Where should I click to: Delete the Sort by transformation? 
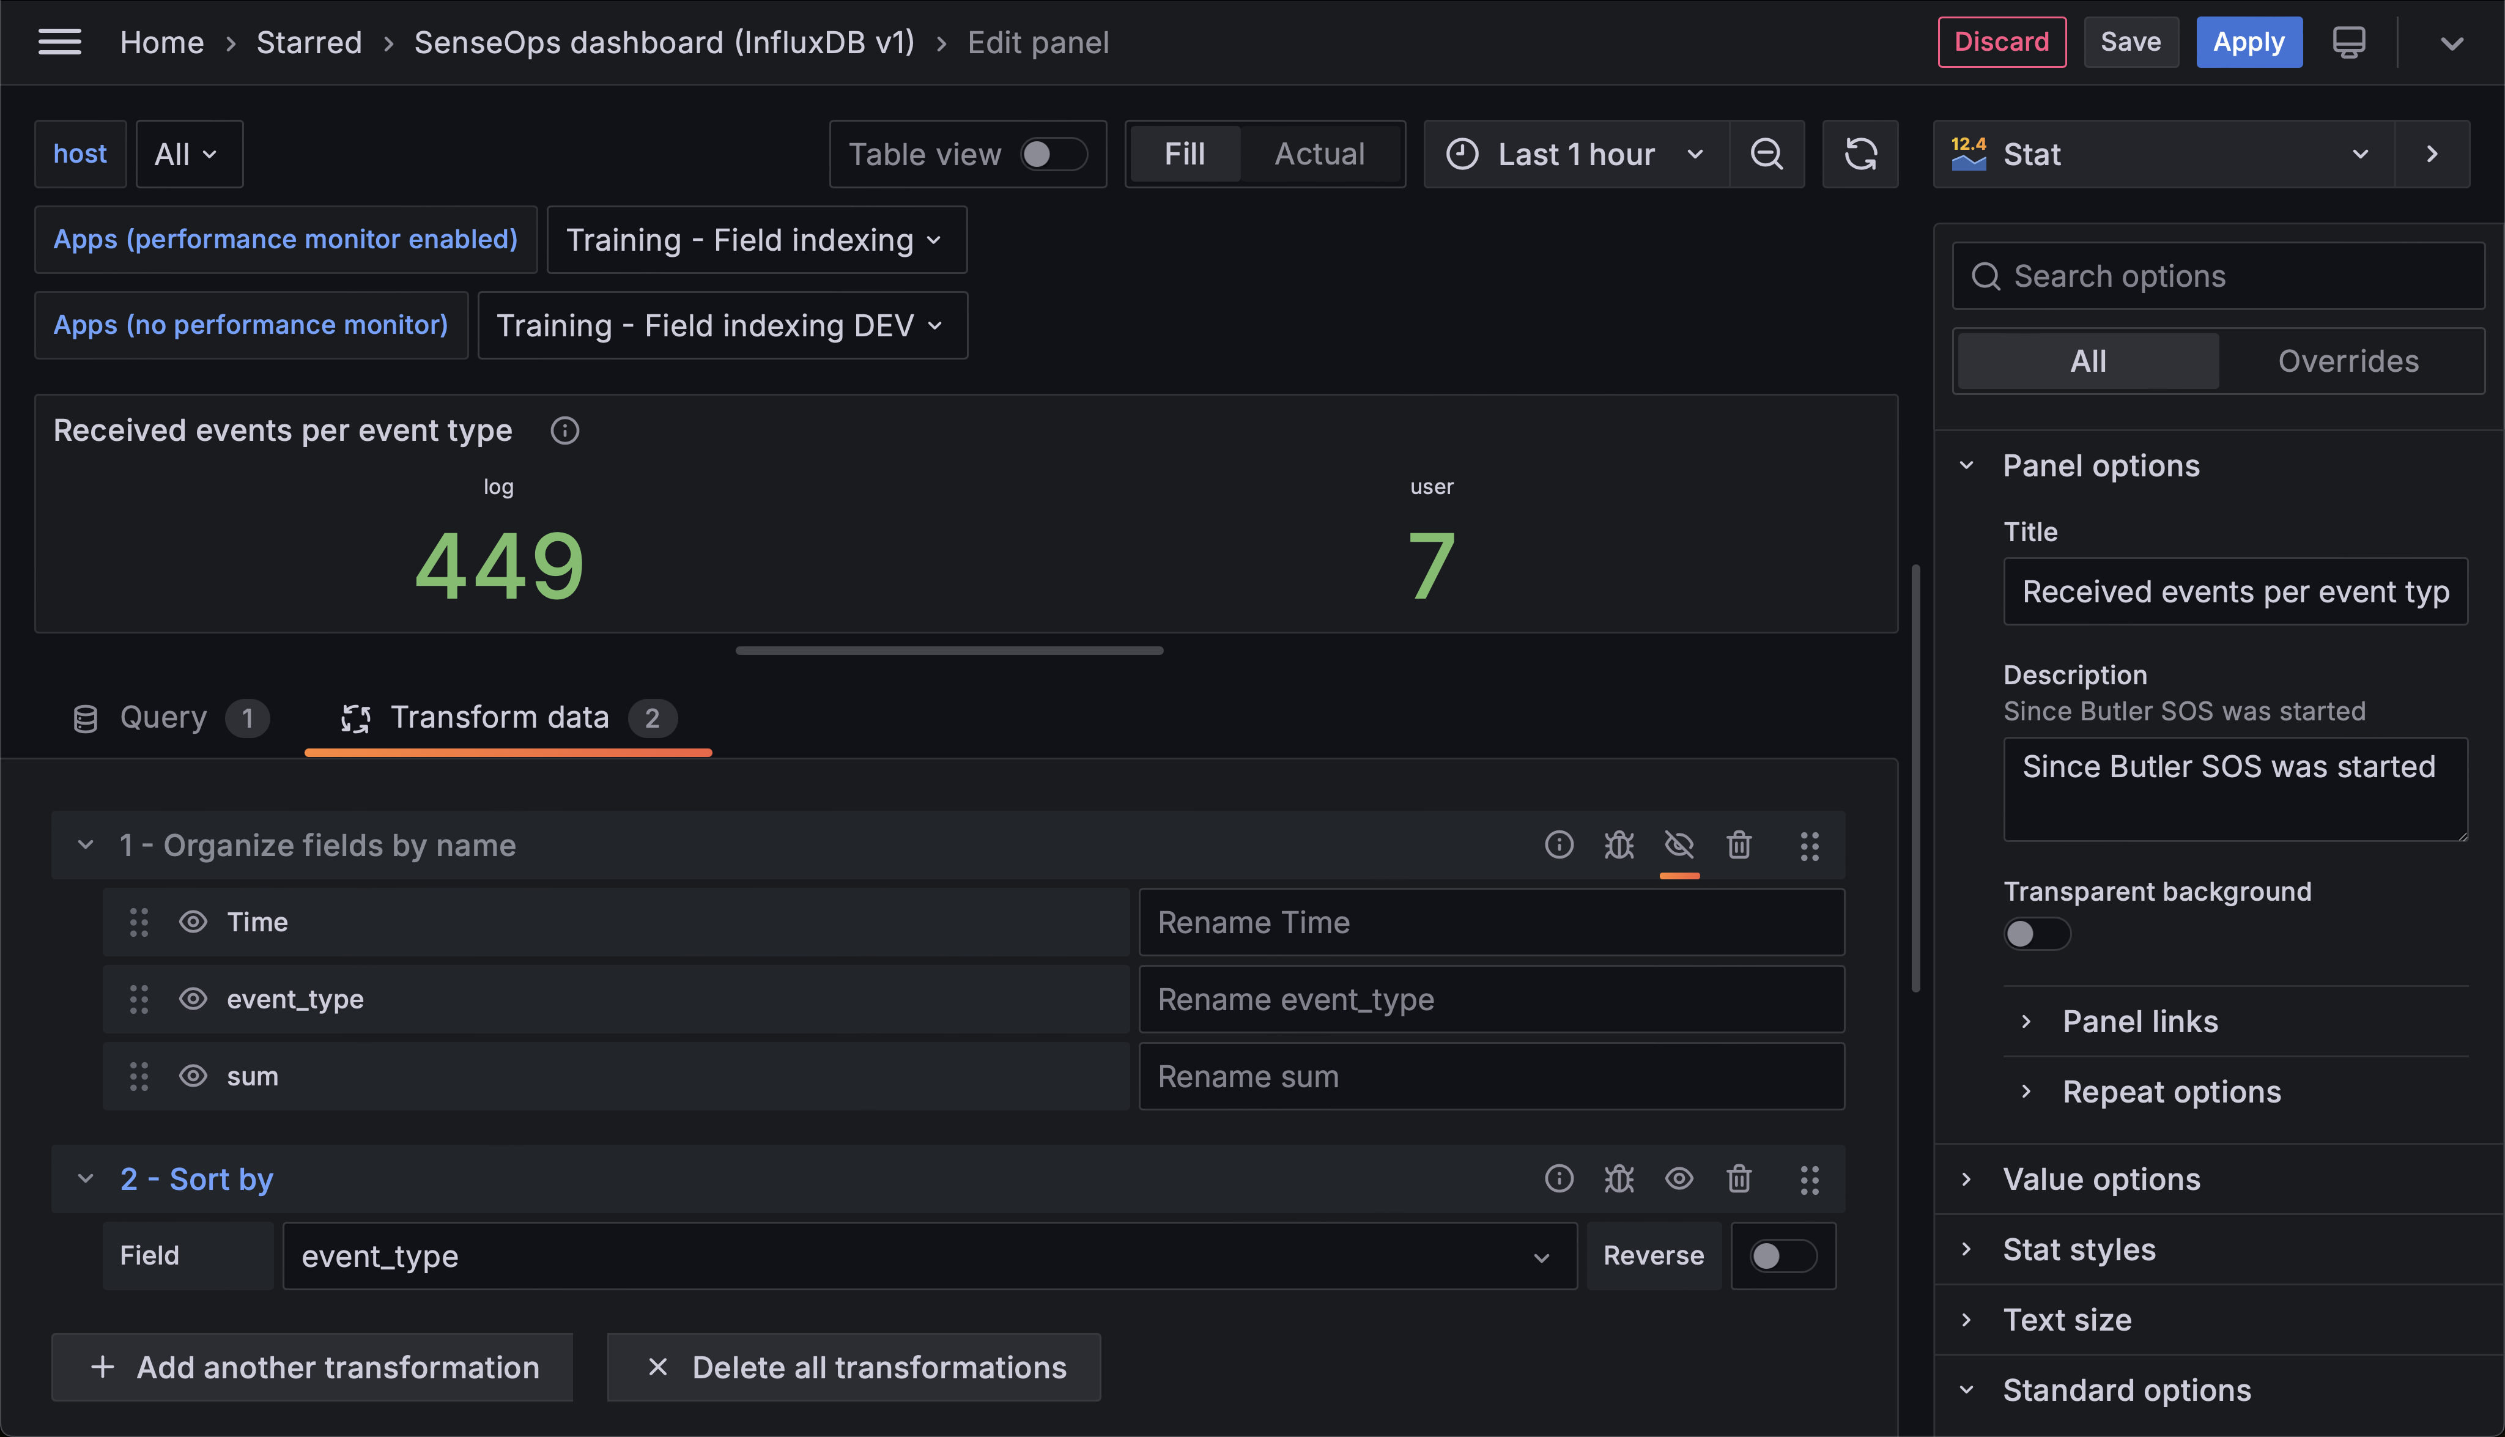(1739, 1178)
